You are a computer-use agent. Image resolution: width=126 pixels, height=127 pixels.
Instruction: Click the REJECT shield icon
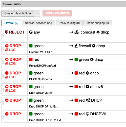click(7, 32)
